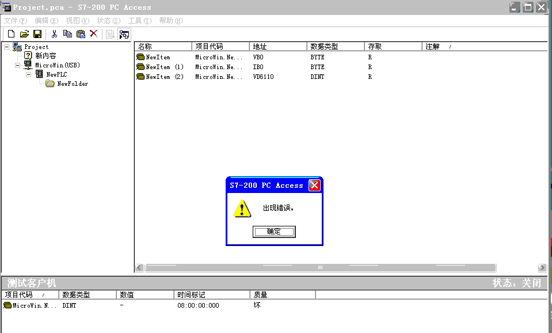Click the 坏 quality value
552x333 pixels.
click(257, 305)
